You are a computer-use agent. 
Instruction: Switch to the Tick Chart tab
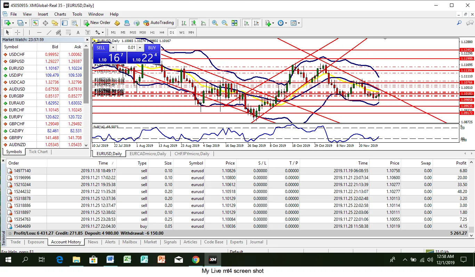pyautogui.click(x=38, y=152)
